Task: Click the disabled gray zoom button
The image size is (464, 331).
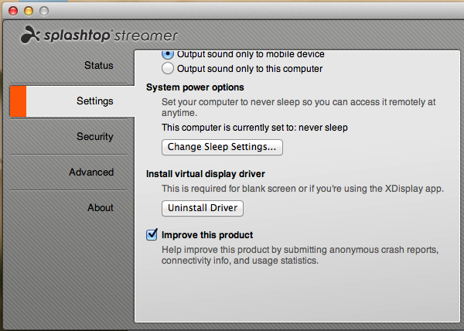Action: [44, 11]
